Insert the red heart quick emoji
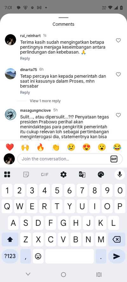 point(10,147)
